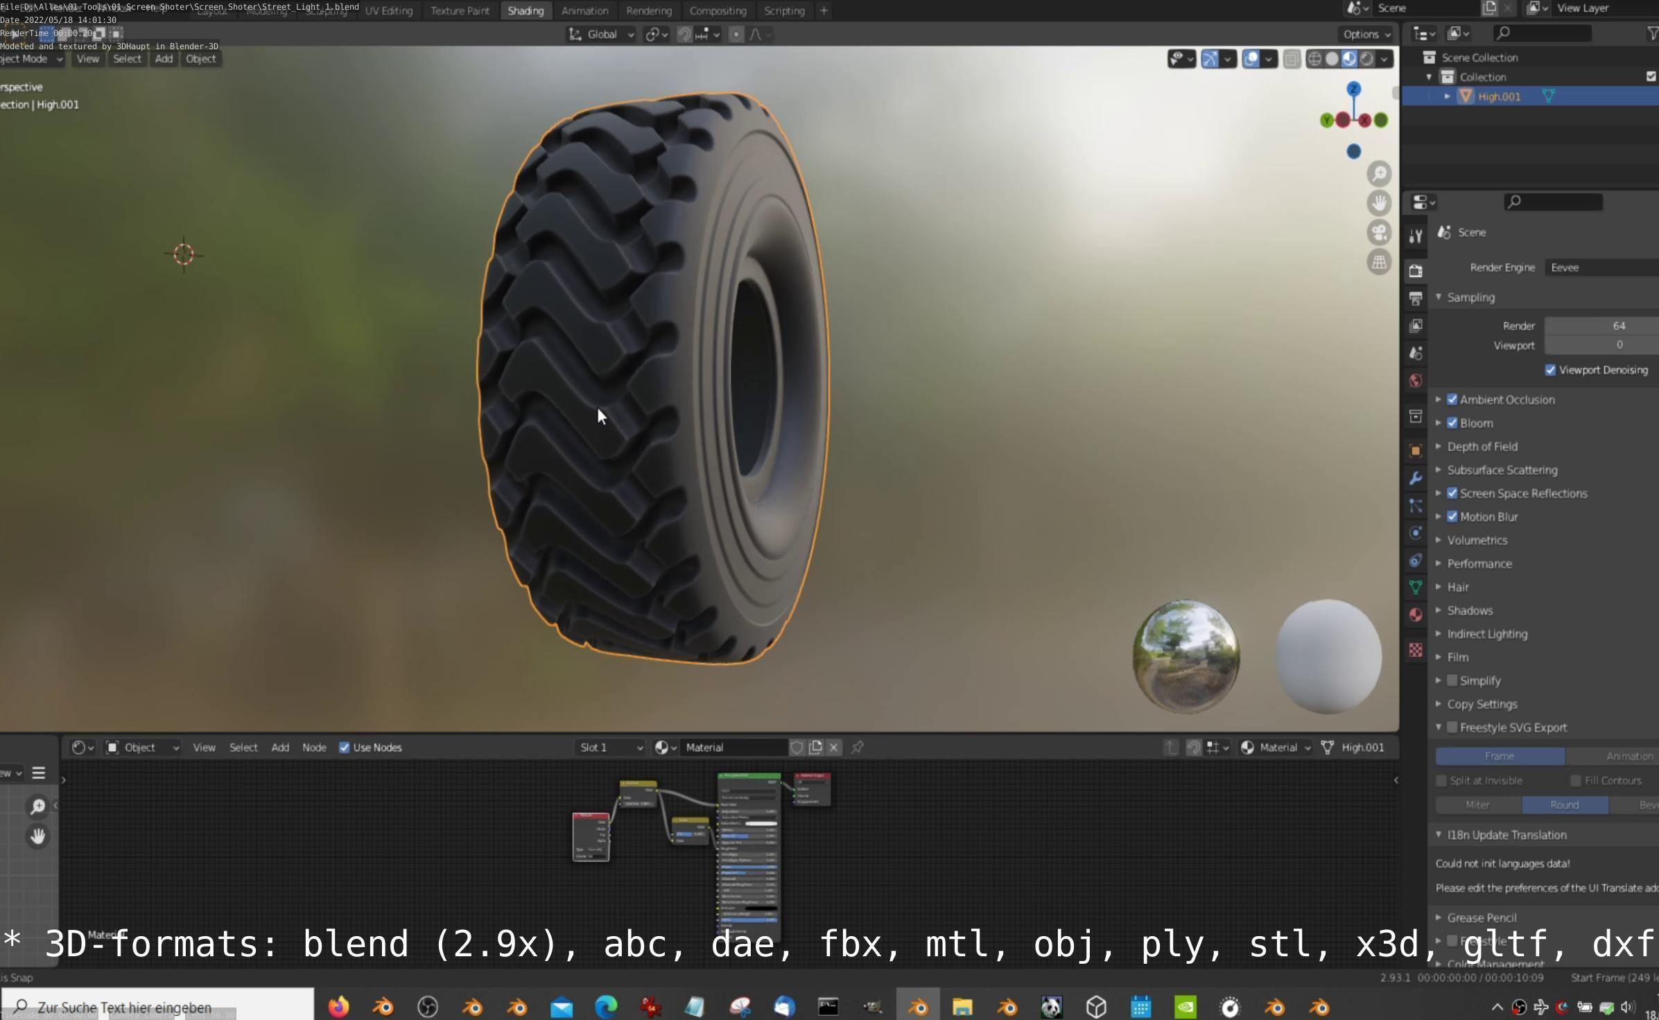Expand High.001 object in outliner
Viewport: 1659px width, 1020px height.
pyautogui.click(x=1447, y=96)
